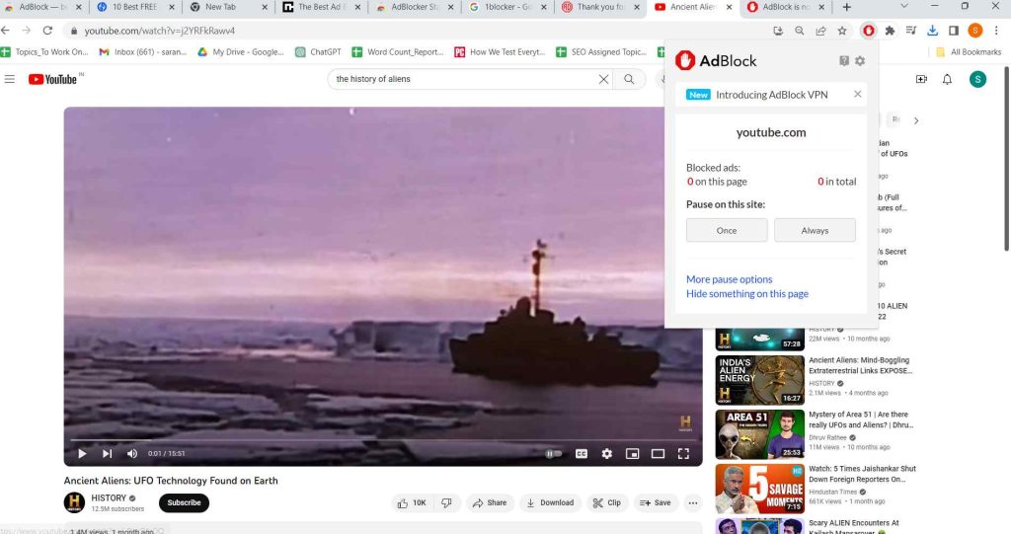Click the address bar URL
Image resolution: width=1011 pixels, height=534 pixels.
159,31
